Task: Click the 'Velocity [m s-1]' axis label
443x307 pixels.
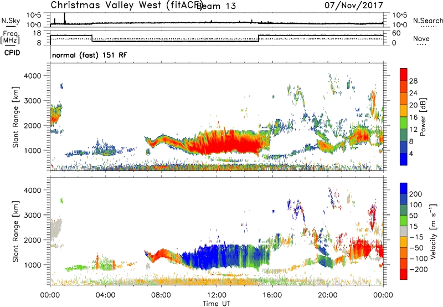Action: coord(433,231)
